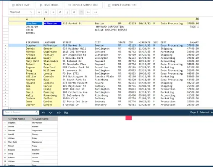
Task: Click the horizontal scrollbar left arrow
Action: tap(10, 108)
